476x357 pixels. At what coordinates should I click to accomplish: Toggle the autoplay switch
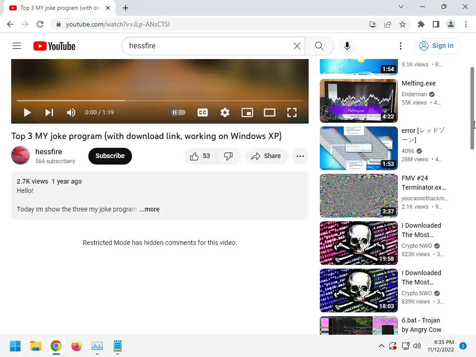(178, 112)
